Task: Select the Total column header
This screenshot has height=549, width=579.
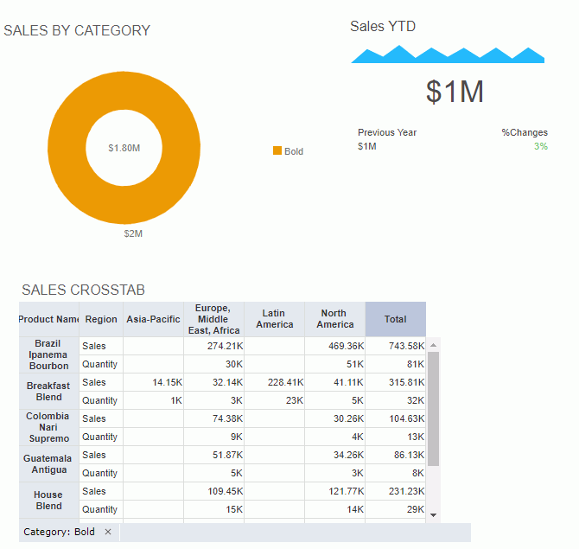Action: (395, 319)
